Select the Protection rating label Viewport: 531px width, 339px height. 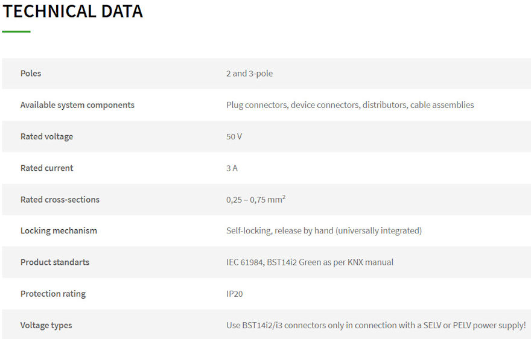(x=53, y=294)
